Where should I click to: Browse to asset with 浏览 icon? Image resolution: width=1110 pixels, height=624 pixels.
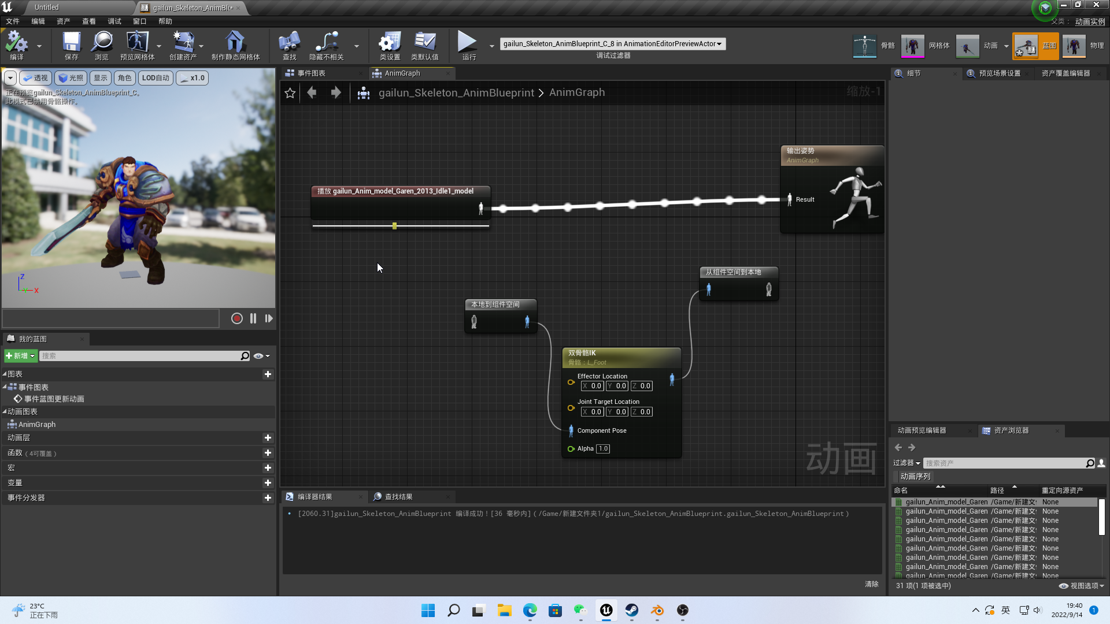[102, 46]
